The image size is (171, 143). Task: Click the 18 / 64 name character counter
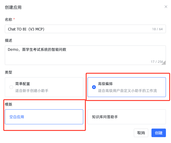pos(157,29)
